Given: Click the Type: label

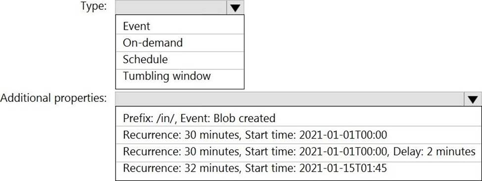Looking at the screenshot, I should pyautogui.click(x=94, y=6).
